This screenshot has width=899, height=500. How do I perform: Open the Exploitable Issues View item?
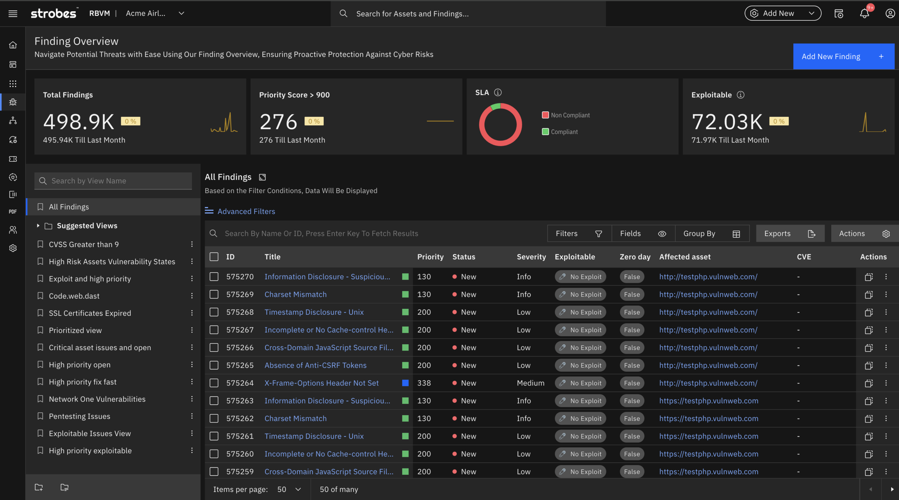tap(90, 433)
